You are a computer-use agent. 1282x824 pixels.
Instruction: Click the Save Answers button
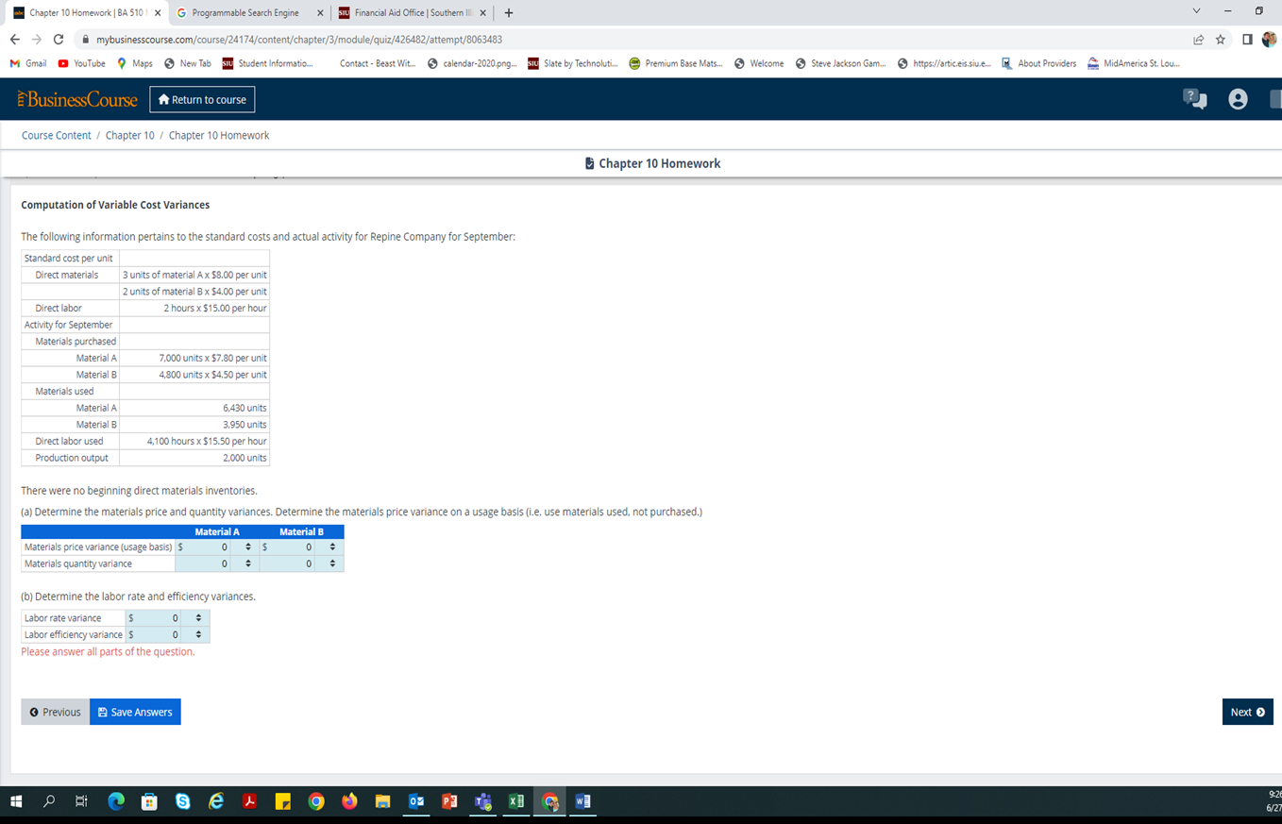[x=134, y=712]
